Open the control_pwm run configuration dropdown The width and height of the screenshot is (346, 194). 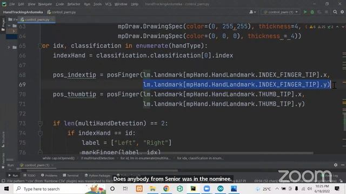pos(281,12)
